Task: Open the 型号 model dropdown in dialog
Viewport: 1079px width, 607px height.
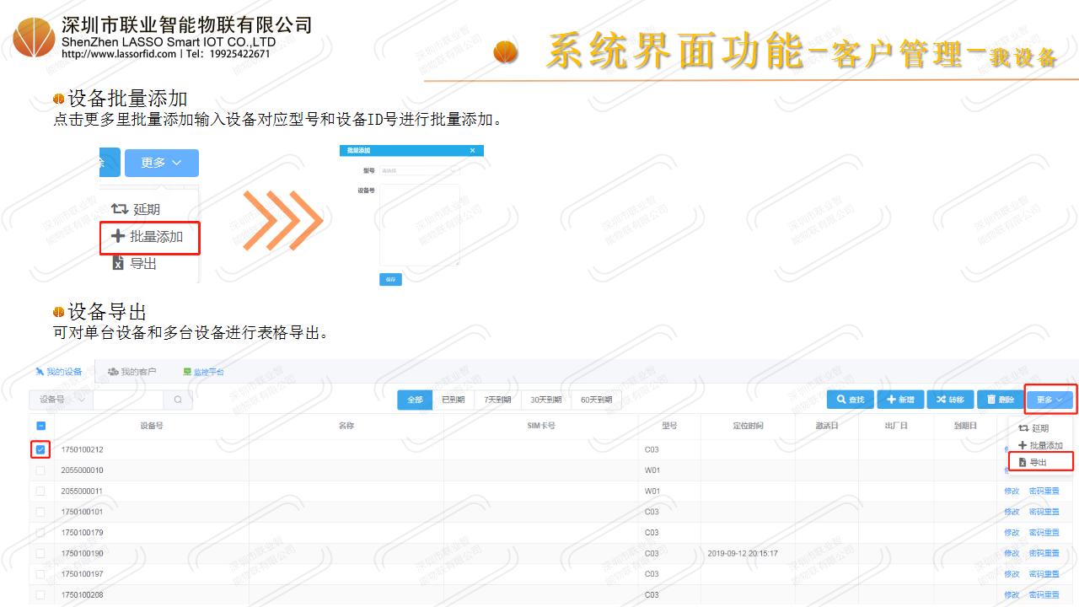Action: point(418,170)
